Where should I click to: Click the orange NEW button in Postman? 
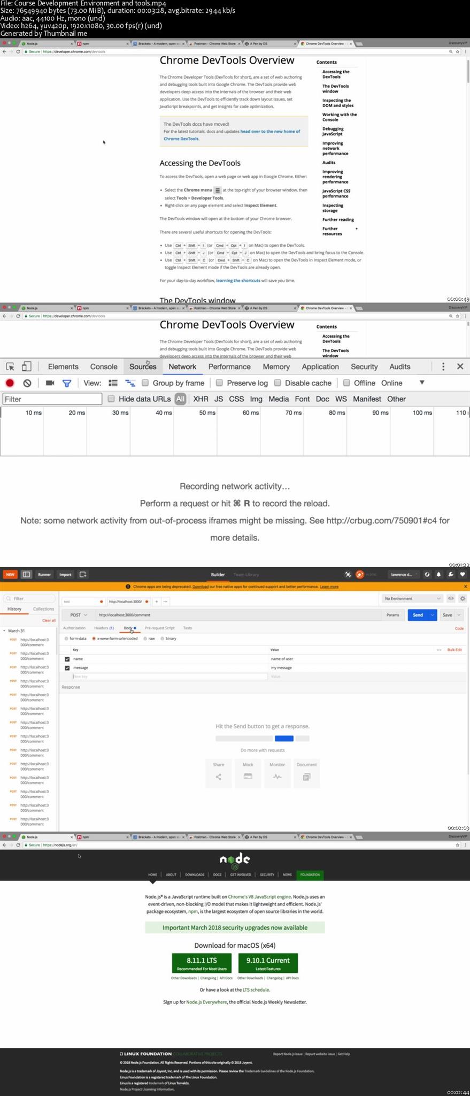click(10, 574)
